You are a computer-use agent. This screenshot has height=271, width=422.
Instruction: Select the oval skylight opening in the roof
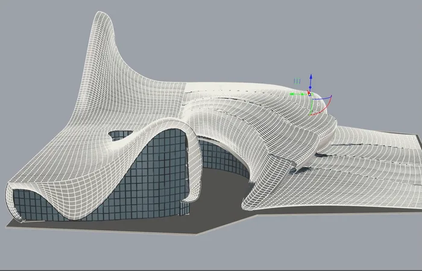(x=120, y=135)
